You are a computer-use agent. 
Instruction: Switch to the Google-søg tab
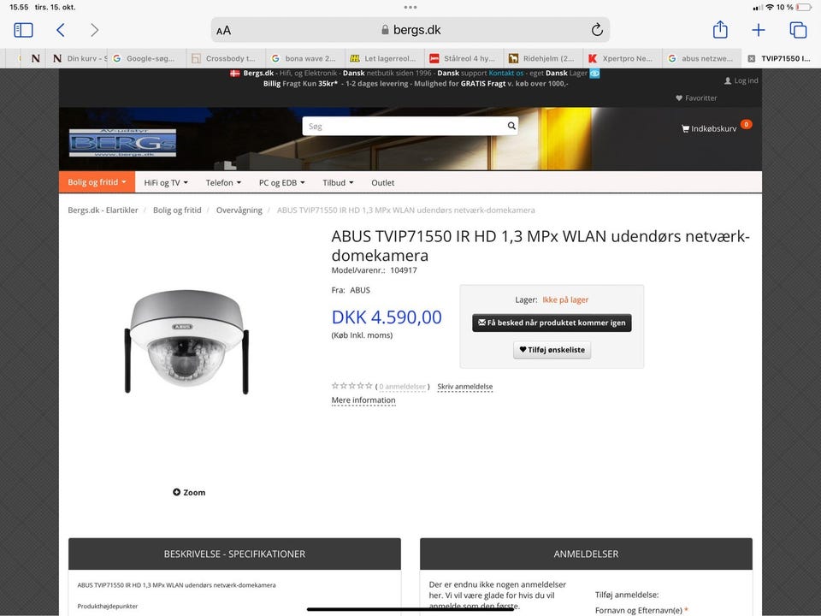click(x=147, y=58)
